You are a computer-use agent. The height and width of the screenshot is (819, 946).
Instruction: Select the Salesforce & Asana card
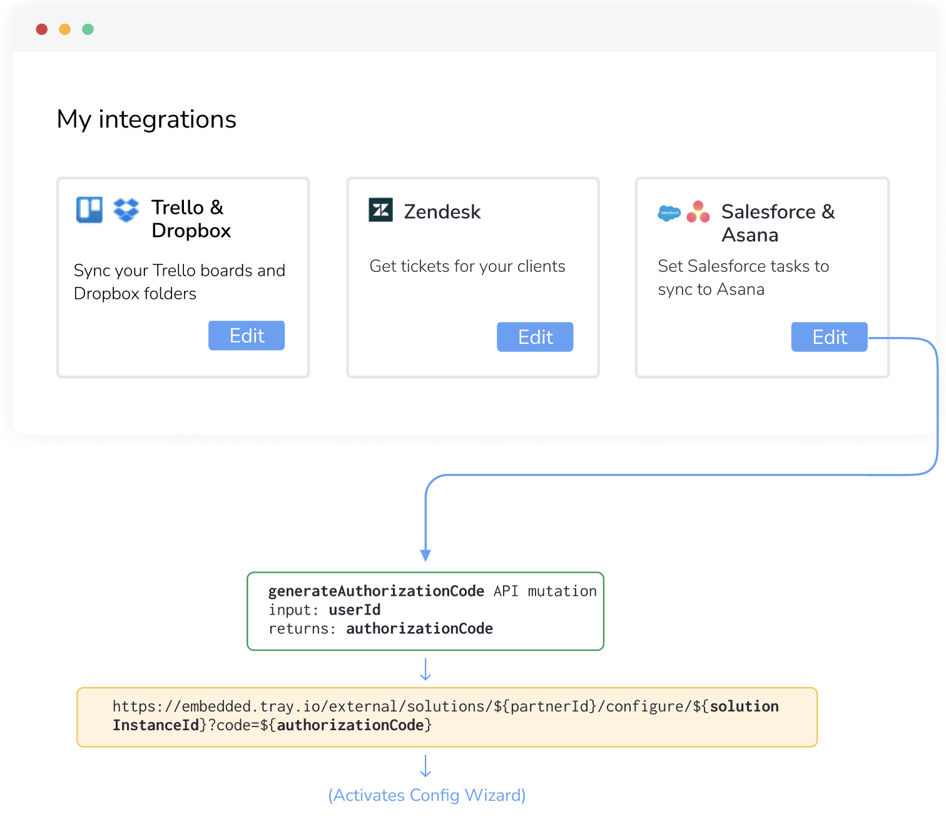[761, 277]
